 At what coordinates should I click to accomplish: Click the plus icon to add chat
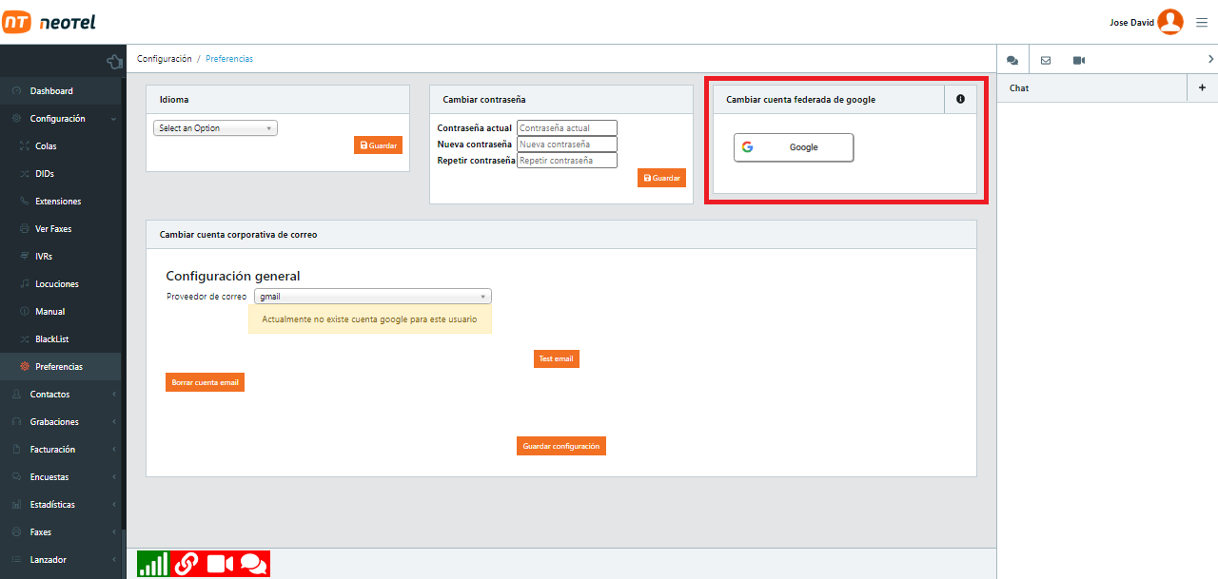click(1202, 87)
